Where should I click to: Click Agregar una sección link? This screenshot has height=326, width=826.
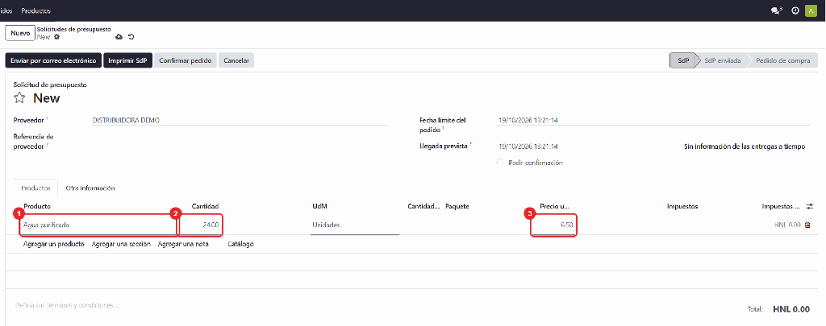[x=121, y=244]
